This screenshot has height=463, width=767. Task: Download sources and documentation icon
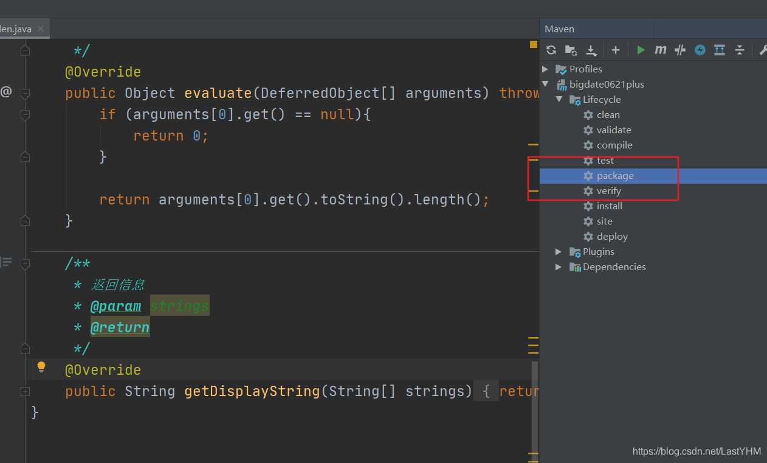pos(591,50)
